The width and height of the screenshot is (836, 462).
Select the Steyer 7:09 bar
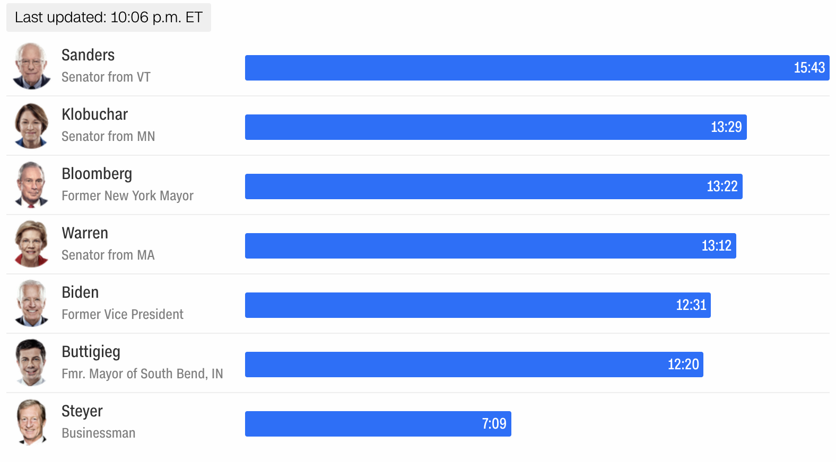[378, 424]
